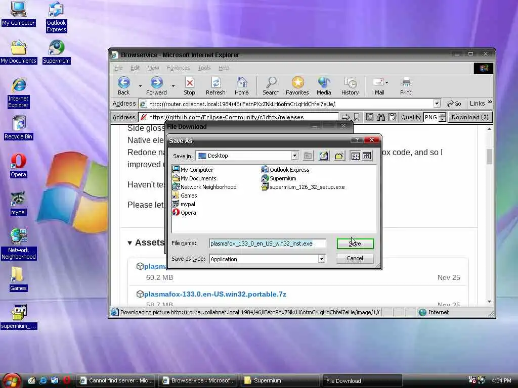
Task: Expand the Forward history dropdown arrow
Action: coord(173,86)
